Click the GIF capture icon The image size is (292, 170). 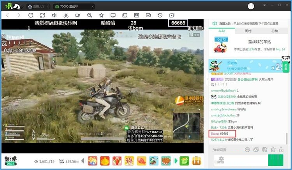pos(136,15)
